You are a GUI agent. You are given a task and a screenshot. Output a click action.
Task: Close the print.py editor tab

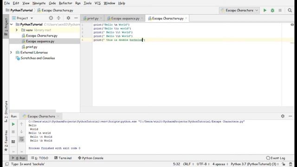click(x=101, y=19)
